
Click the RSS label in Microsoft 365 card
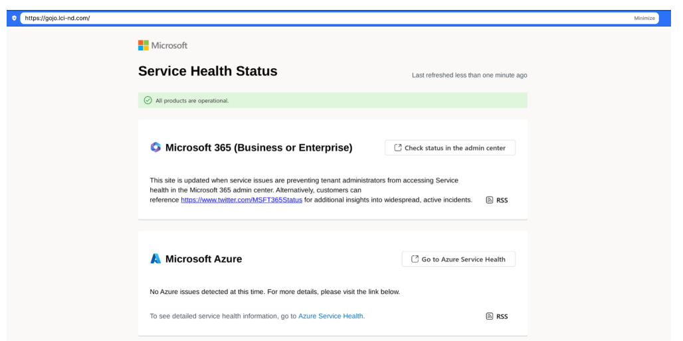tap(502, 200)
